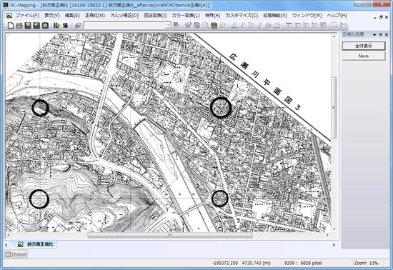Open the ヘルプ(H) menu
393x270 pixels.
(337, 16)
